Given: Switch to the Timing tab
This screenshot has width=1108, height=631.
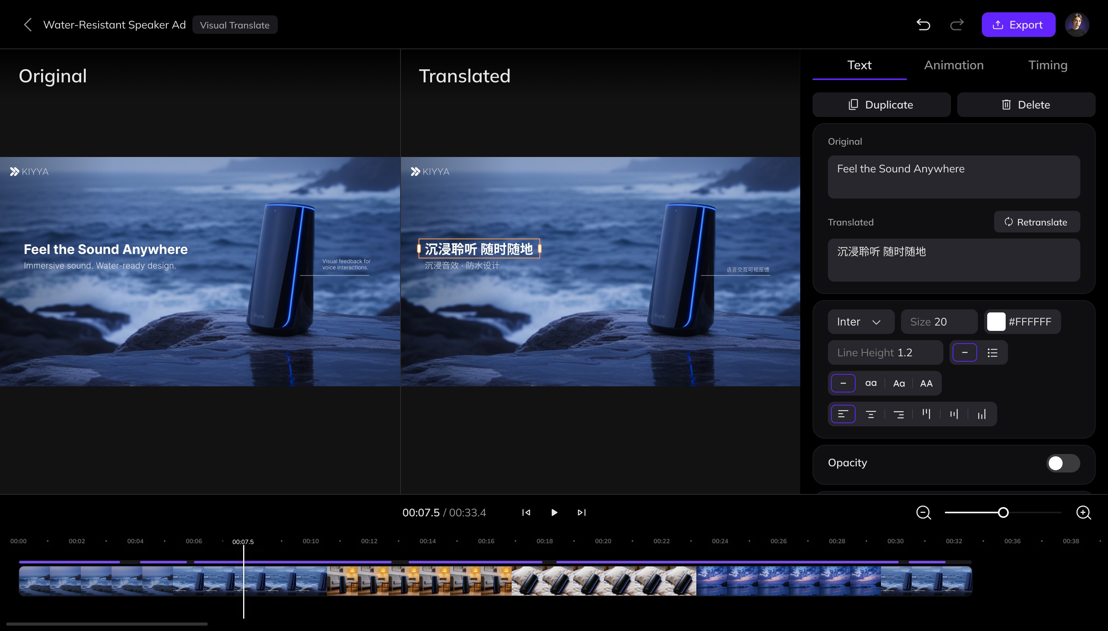Looking at the screenshot, I should click(1048, 65).
